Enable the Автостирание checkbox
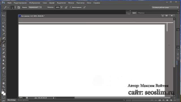Screen dimensions: 181x102 click(70, 7)
